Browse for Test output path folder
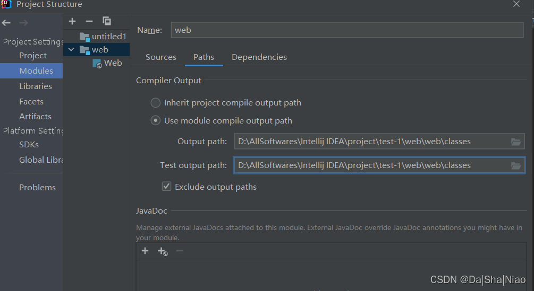 coord(515,165)
